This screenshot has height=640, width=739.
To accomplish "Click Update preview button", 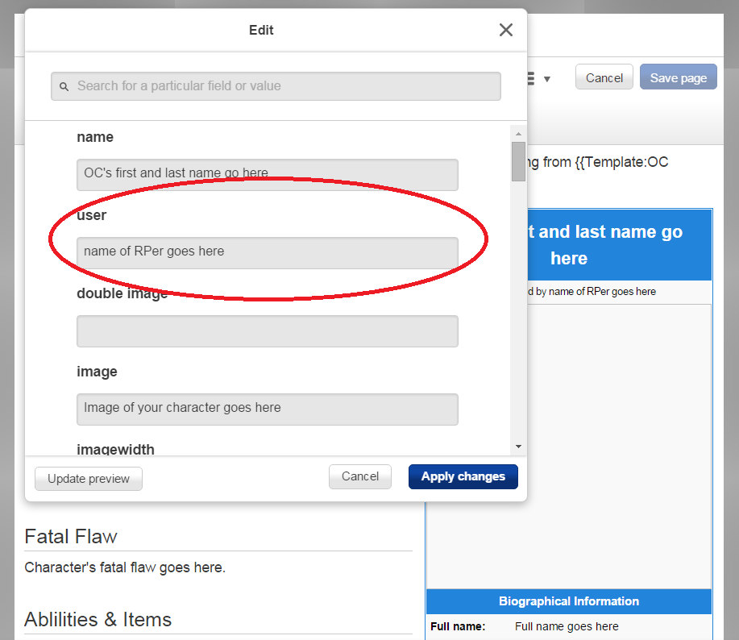I will pyautogui.click(x=89, y=479).
